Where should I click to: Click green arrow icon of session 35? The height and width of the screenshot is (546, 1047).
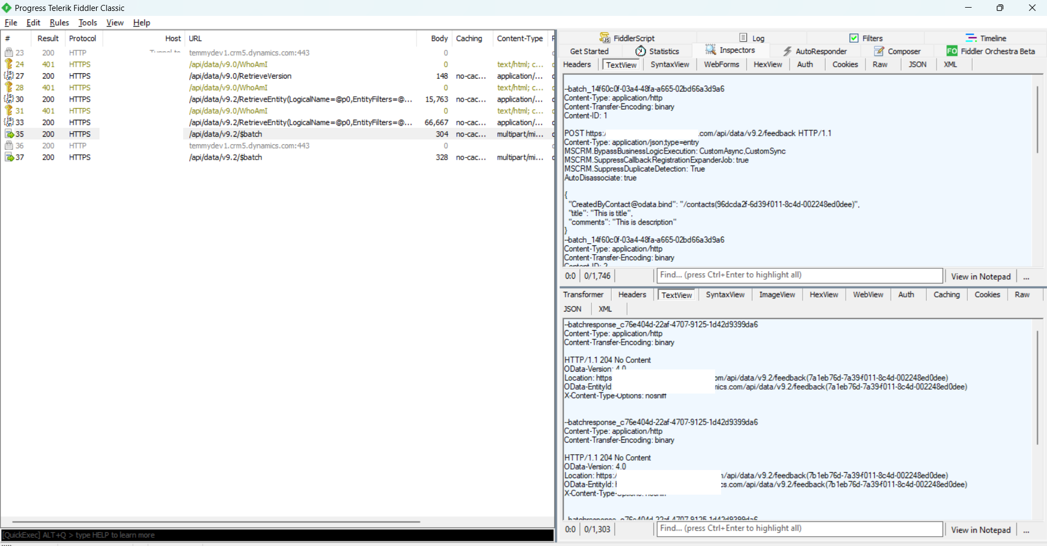[x=9, y=134]
